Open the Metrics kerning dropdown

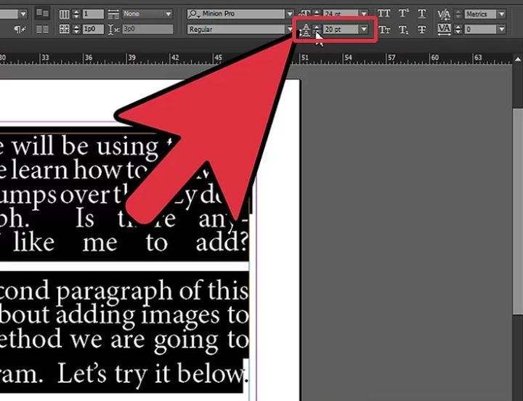coord(502,14)
